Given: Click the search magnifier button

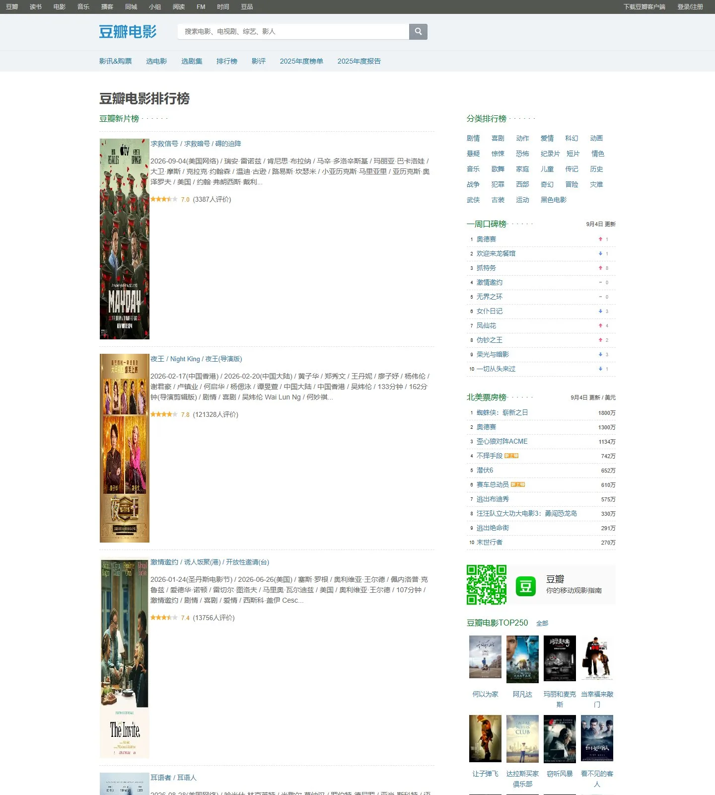Looking at the screenshot, I should pyautogui.click(x=418, y=32).
